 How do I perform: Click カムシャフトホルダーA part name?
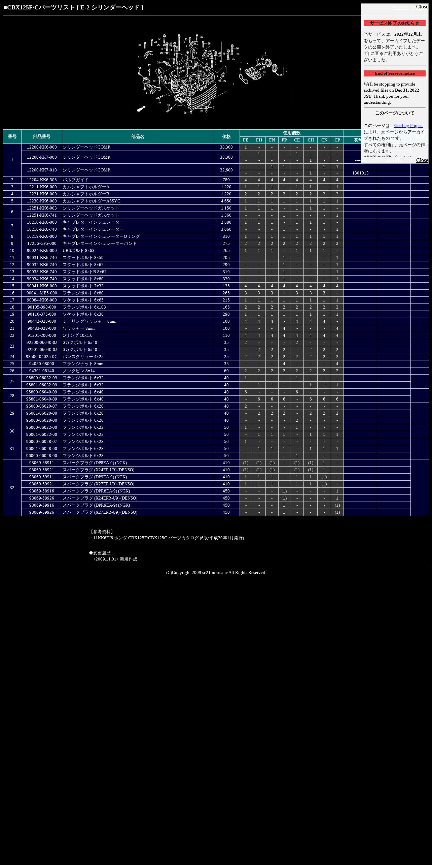pyautogui.click(x=86, y=187)
